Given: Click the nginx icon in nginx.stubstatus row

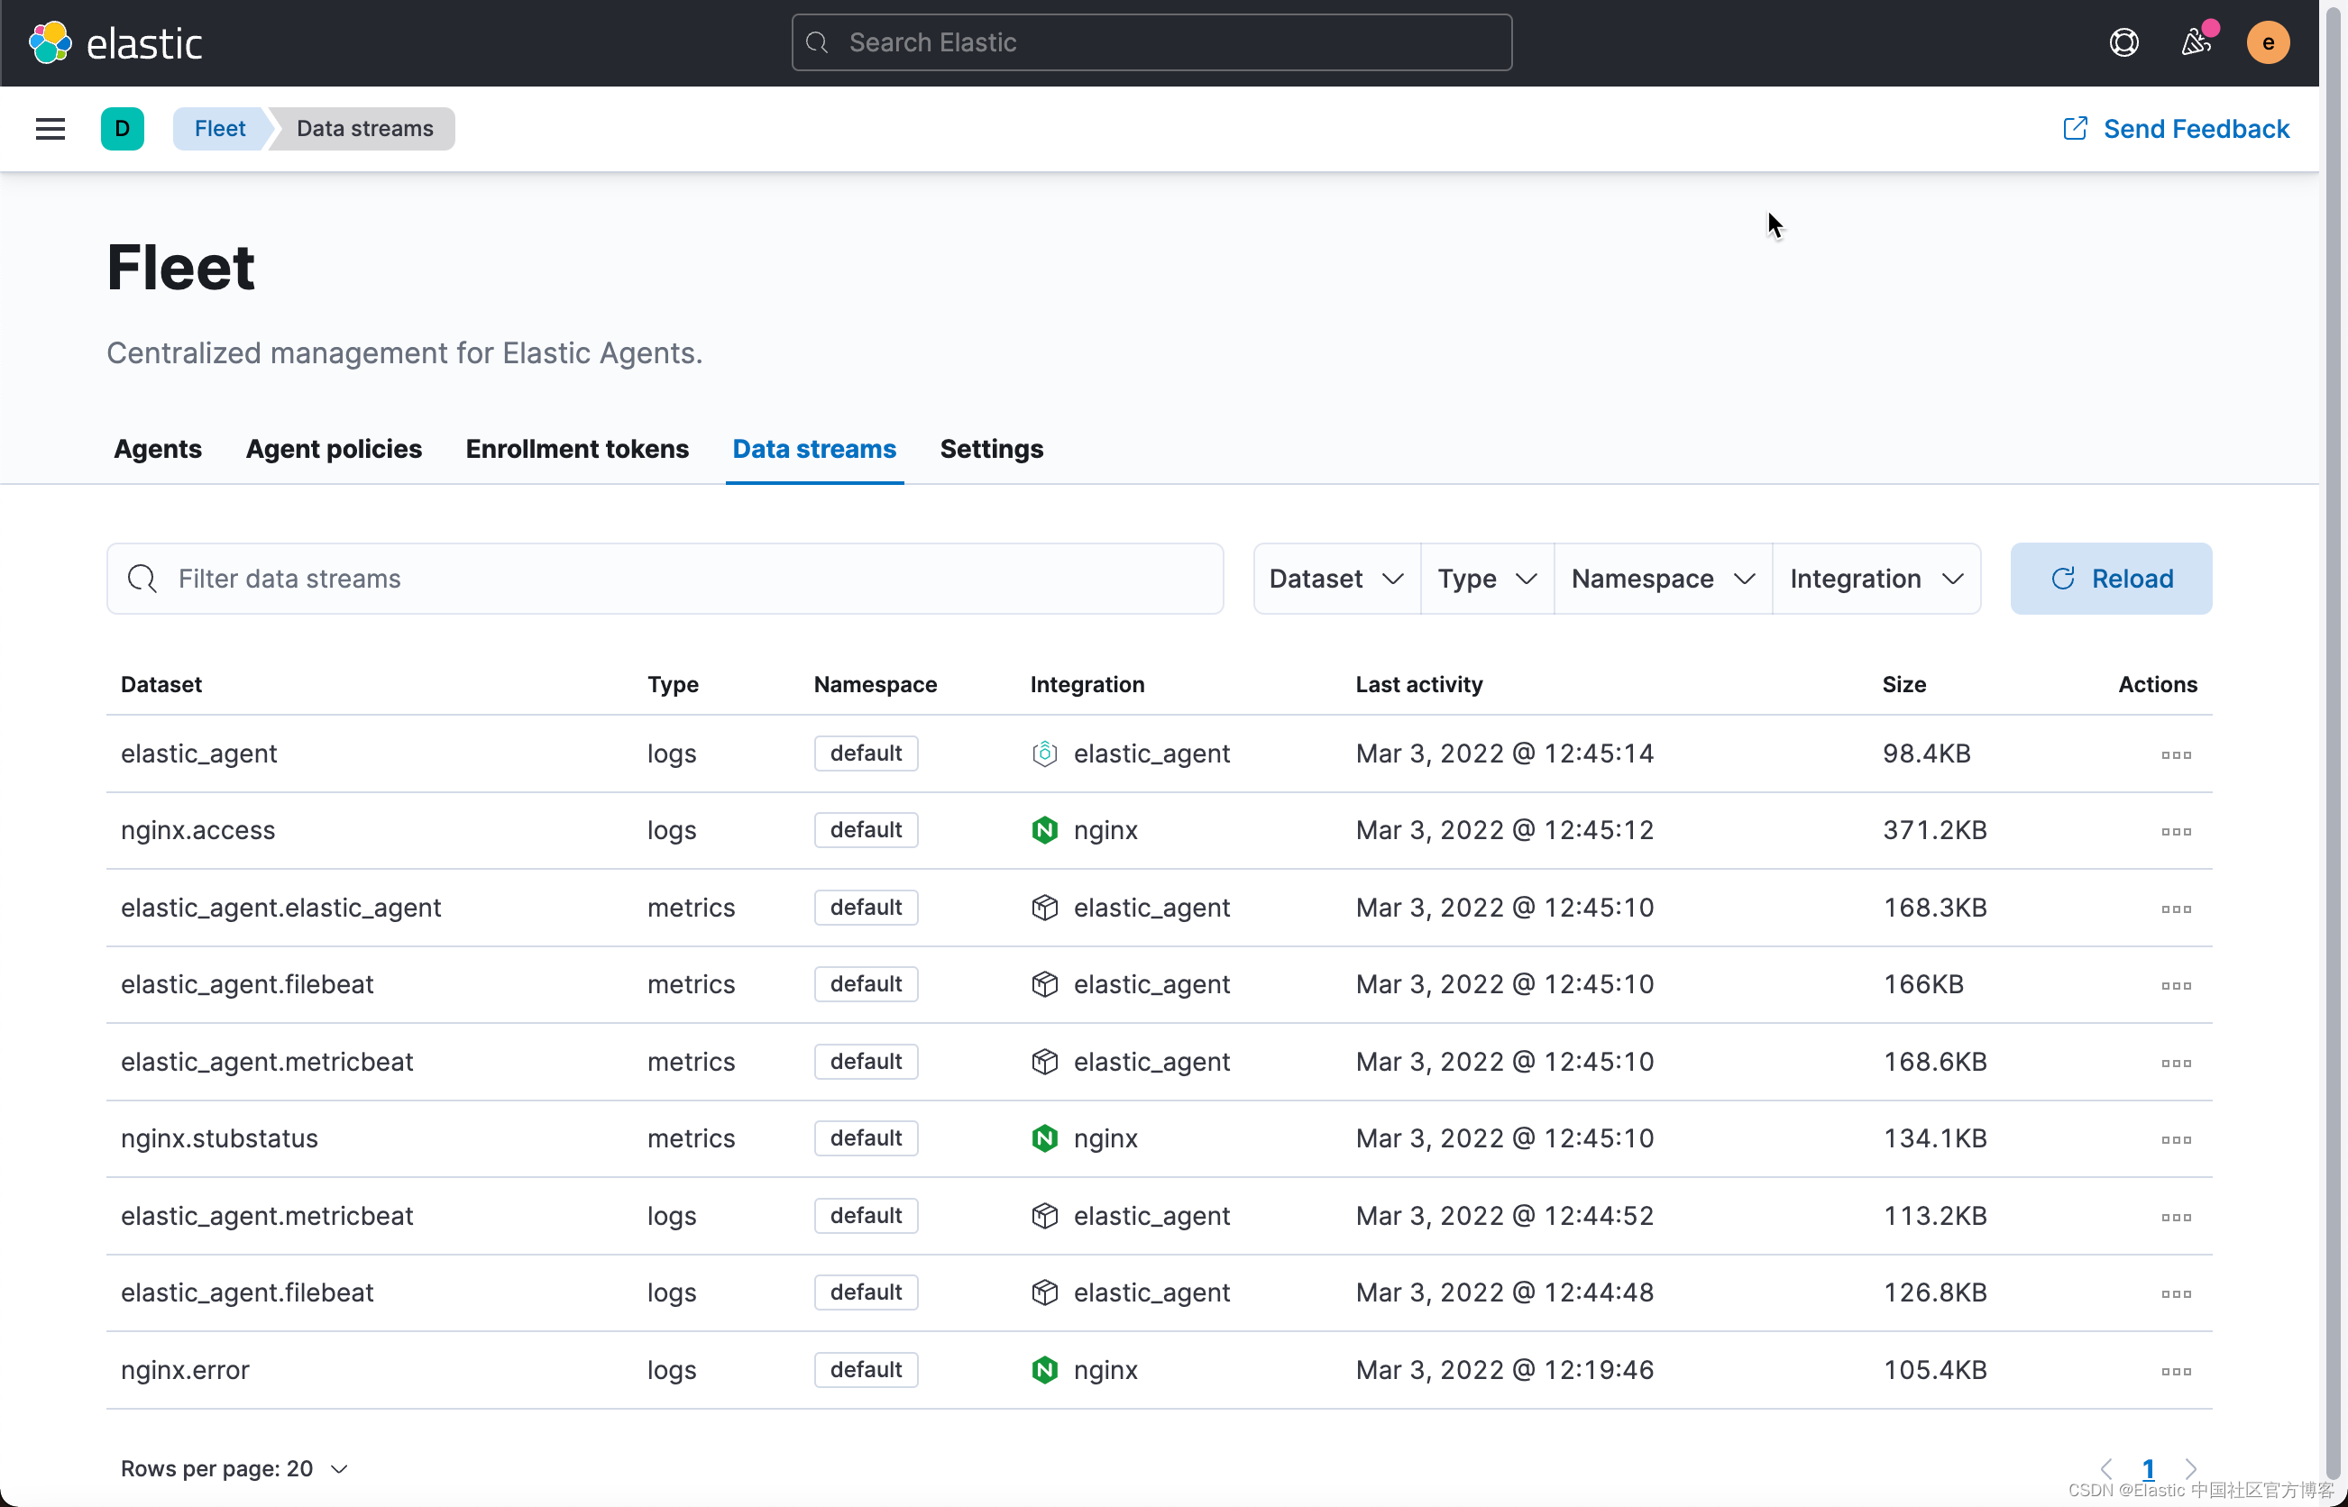Looking at the screenshot, I should coord(1044,1138).
